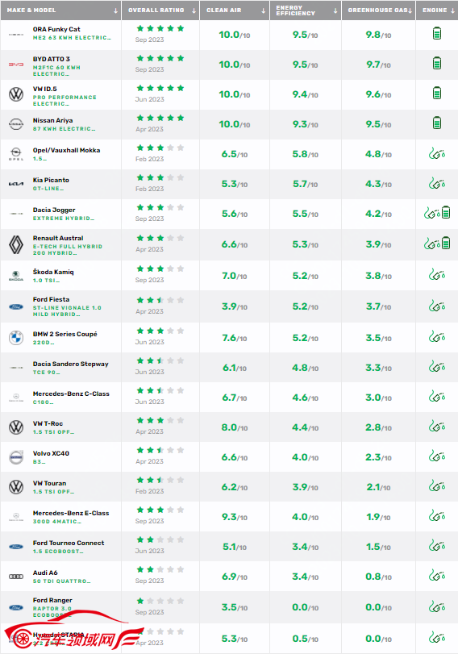Sort by Overall Rating column arrow

[x=194, y=10]
